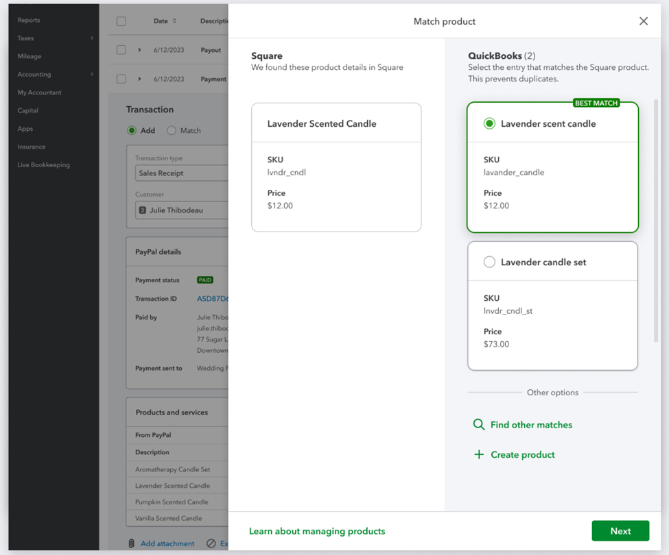Expand the Taxes sidebar submenu
The width and height of the screenshot is (669, 555).
coord(92,38)
